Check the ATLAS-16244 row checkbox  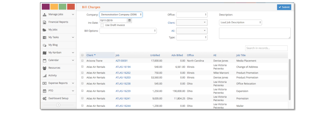(x=82, y=106)
